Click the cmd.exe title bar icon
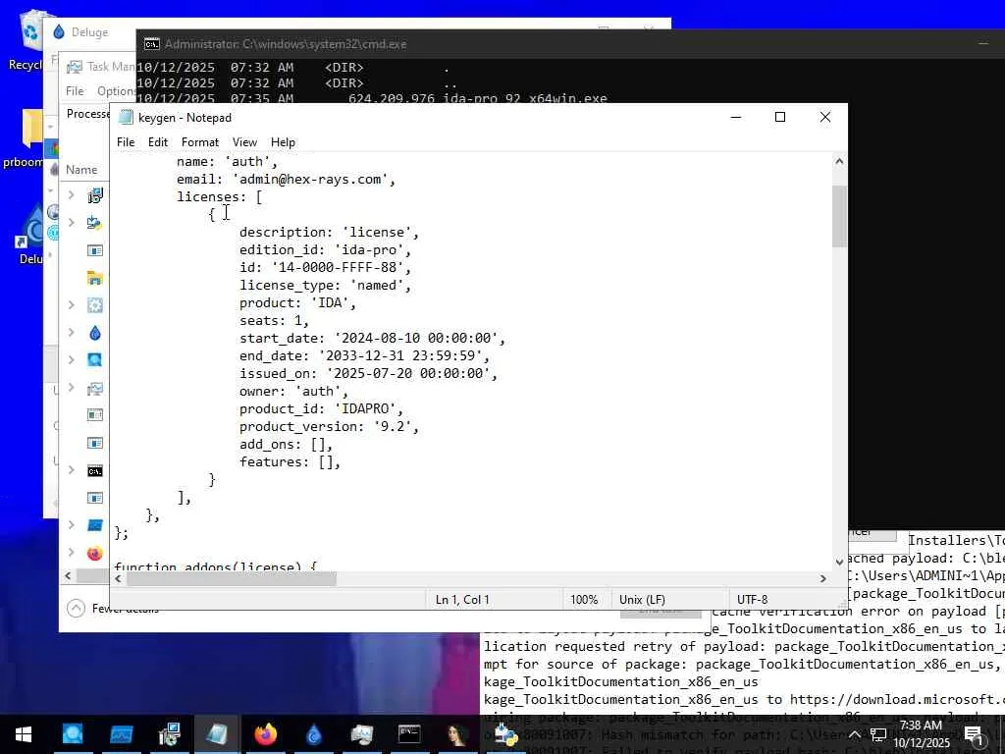 pyautogui.click(x=152, y=43)
